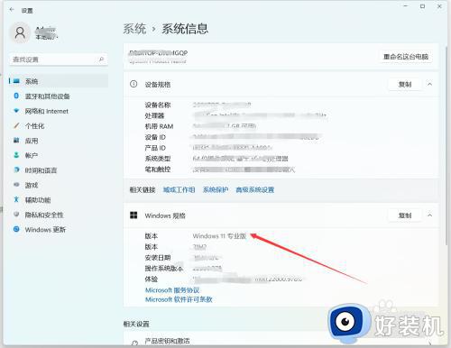Open 辅助功能 settings page
The image size is (451, 348).
tap(38, 200)
